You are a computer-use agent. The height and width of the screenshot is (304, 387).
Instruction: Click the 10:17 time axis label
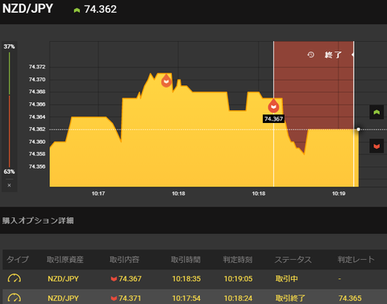[x=98, y=194]
